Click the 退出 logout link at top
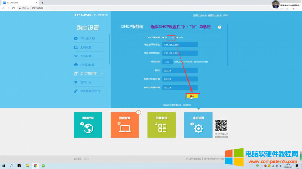The image size is (302, 169). [x=226, y=15]
